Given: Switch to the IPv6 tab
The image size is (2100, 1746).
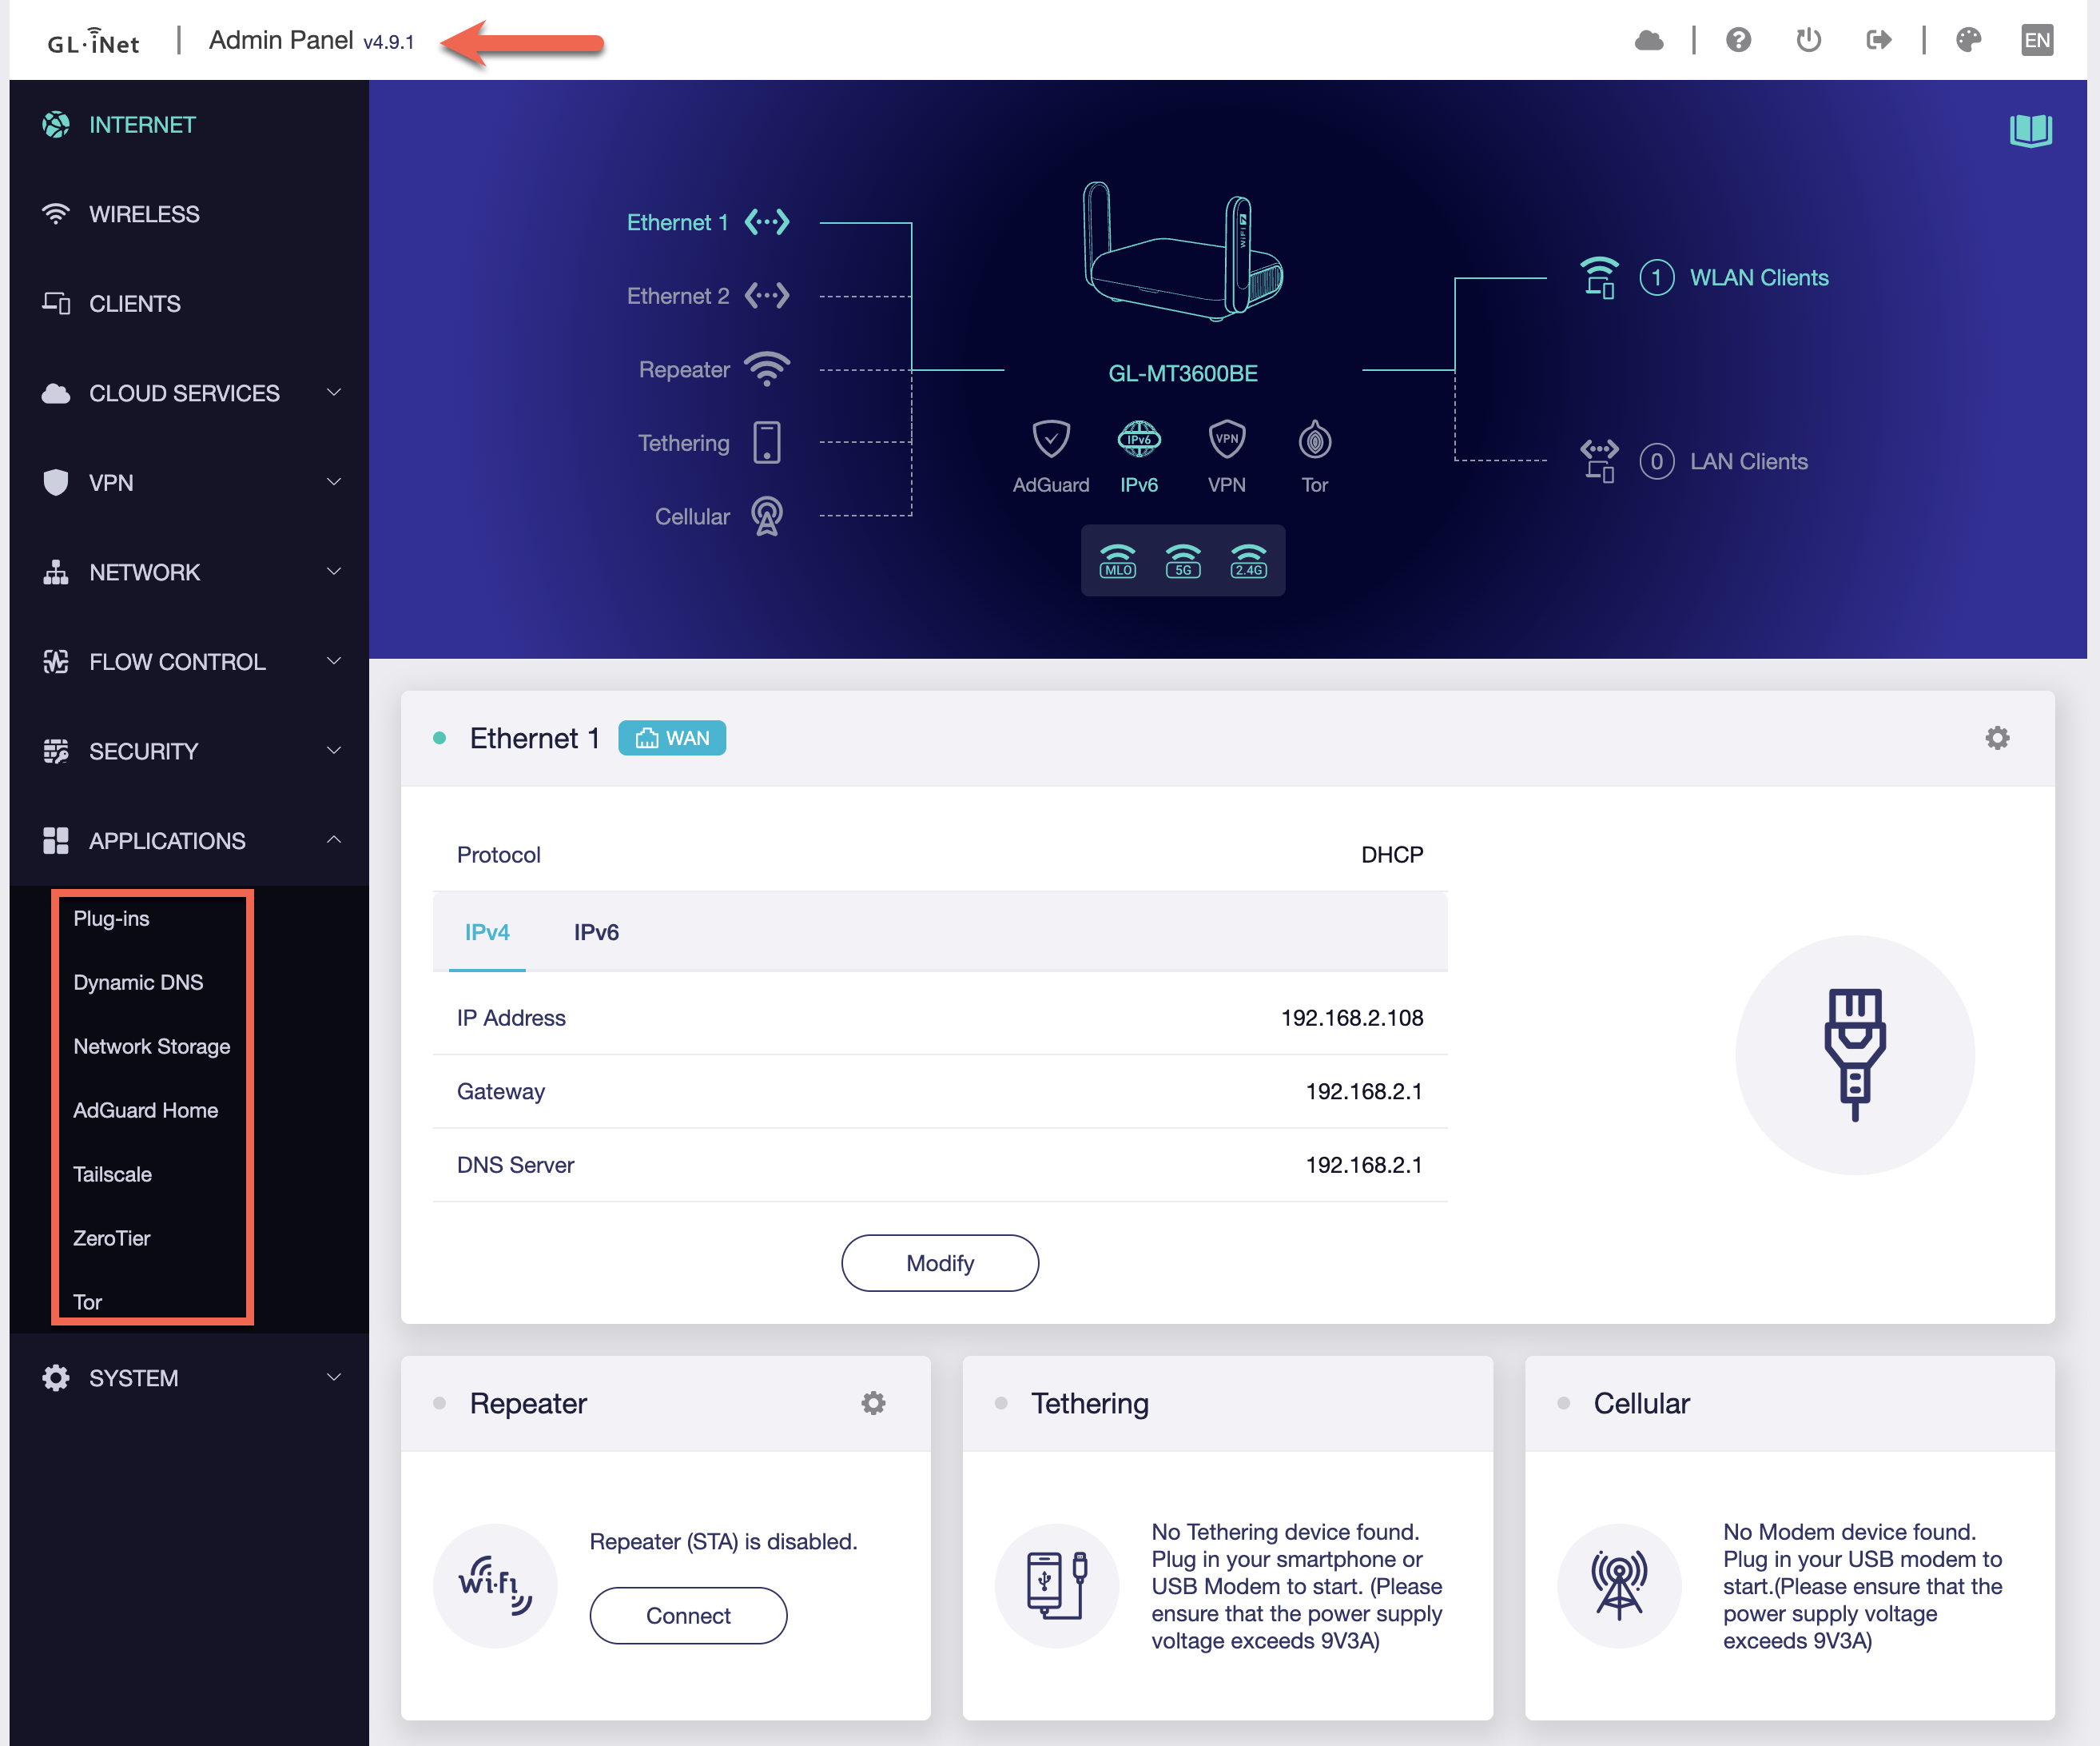Looking at the screenshot, I should [596, 932].
